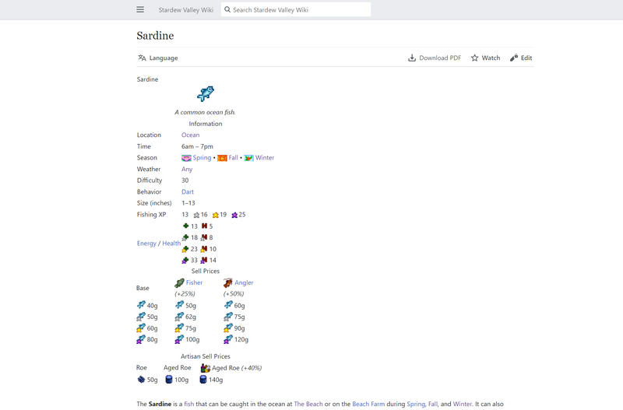Focus the Search Stardew Valley Wiki field
The width and height of the screenshot is (623, 410).
(296, 9)
